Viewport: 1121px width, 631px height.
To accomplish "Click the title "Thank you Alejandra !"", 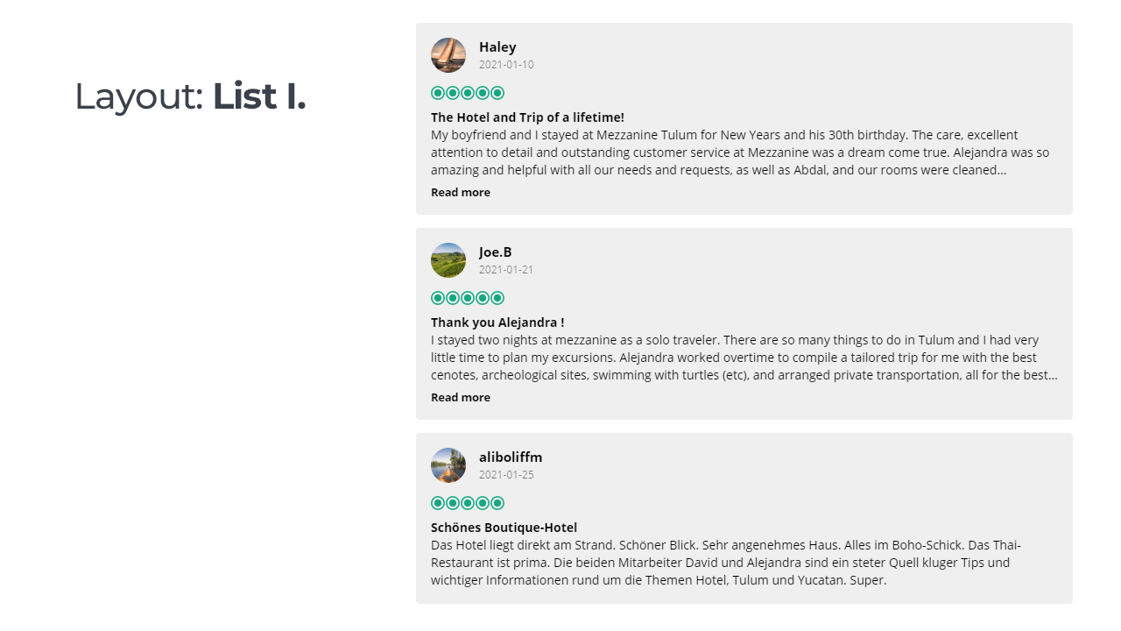I will coord(497,323).
